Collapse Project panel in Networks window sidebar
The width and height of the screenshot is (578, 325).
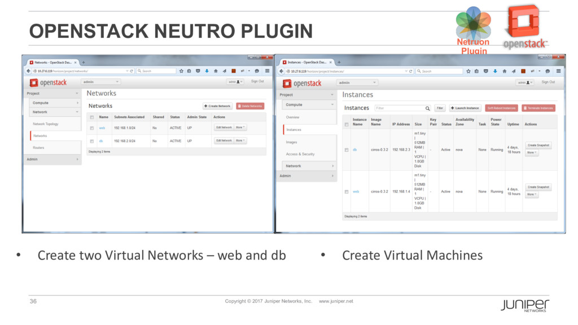pyautogui.click(x=52, y=94)
